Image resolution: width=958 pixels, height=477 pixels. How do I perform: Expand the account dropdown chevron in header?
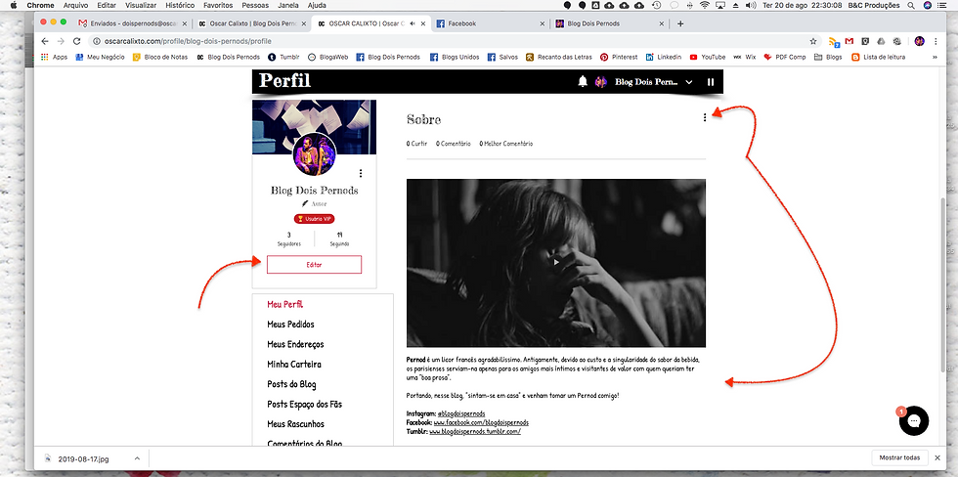click(689, 82)
